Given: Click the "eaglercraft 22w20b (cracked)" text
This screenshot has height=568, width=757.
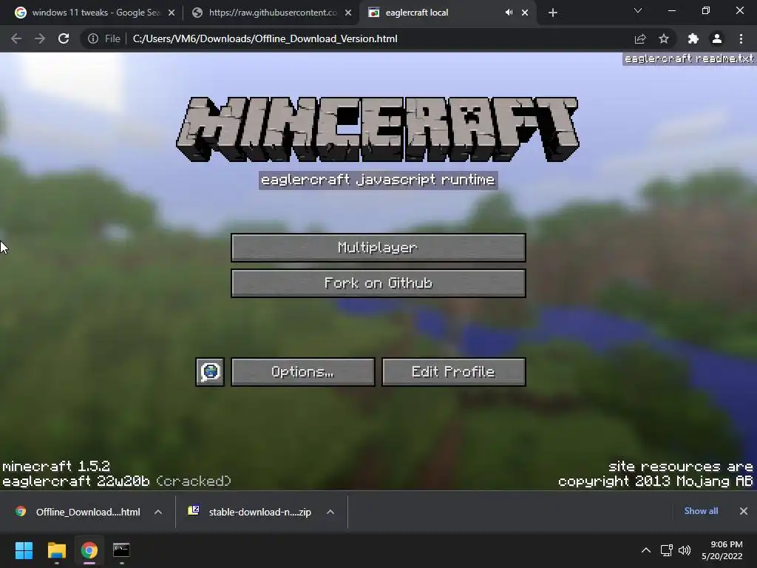Looking at the screenshot, I should [116, 481].
